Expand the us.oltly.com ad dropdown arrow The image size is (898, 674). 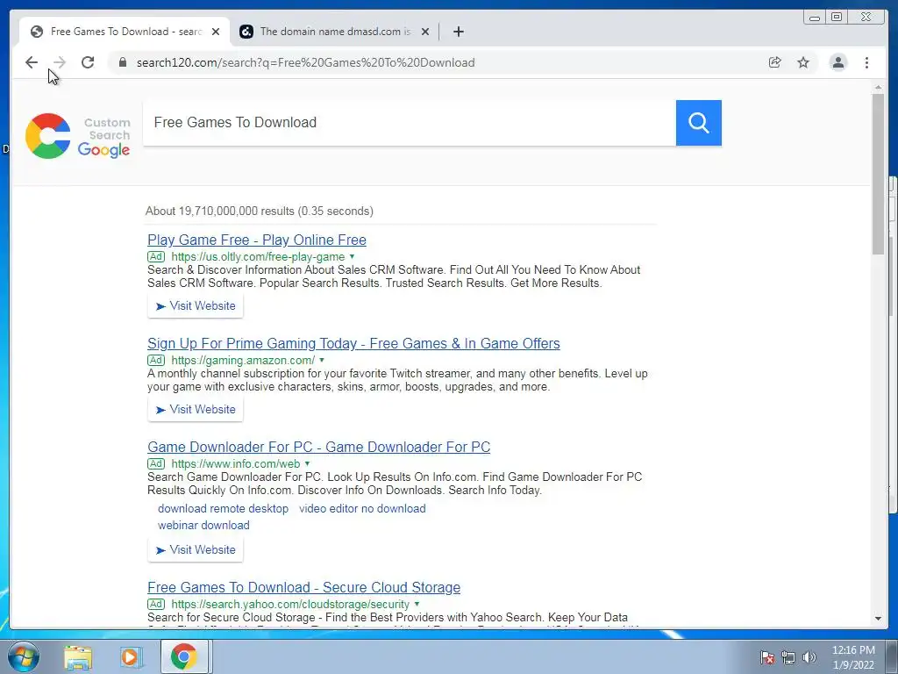[x=353, y=256]
